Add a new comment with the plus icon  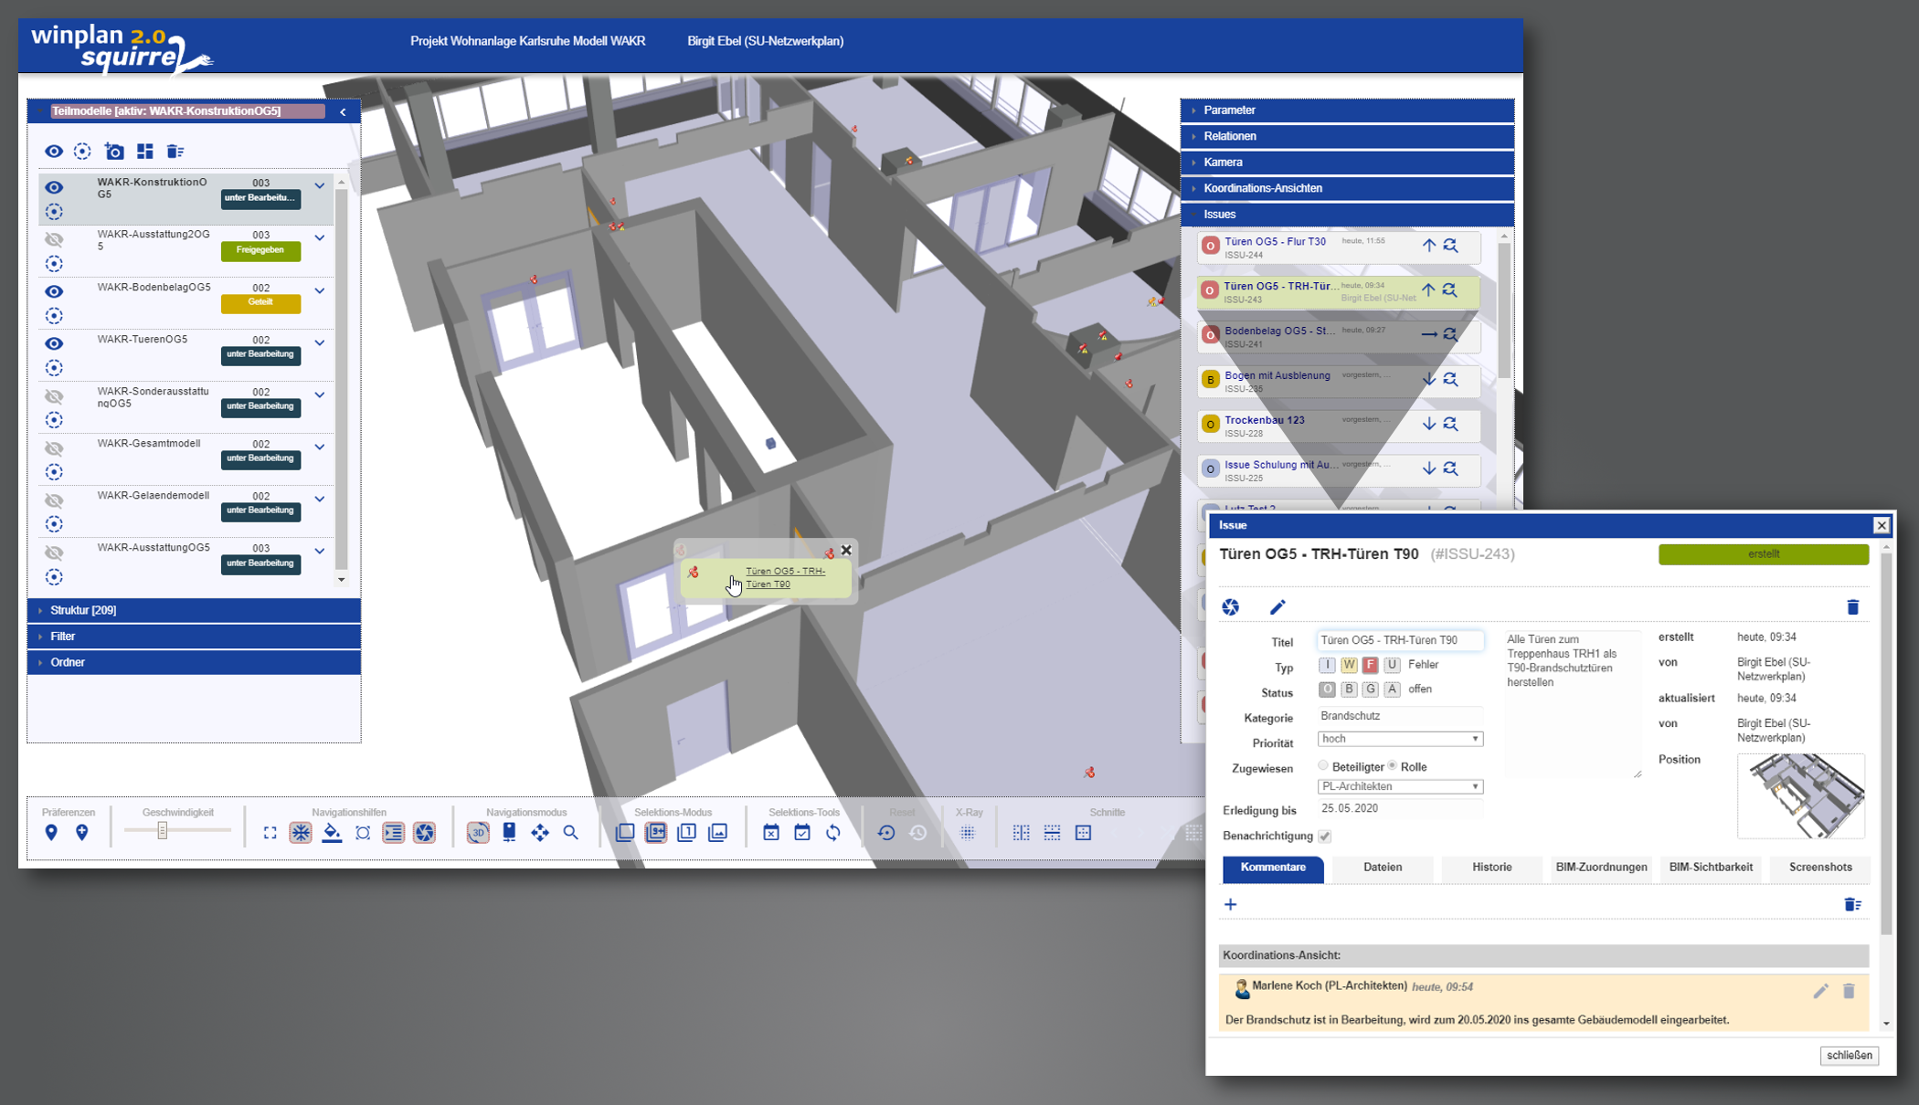1231,904
